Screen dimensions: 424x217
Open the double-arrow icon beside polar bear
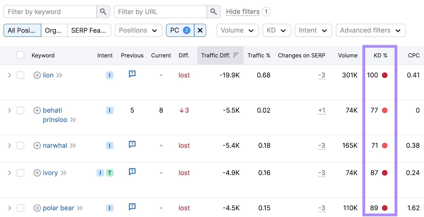point(80,208)
